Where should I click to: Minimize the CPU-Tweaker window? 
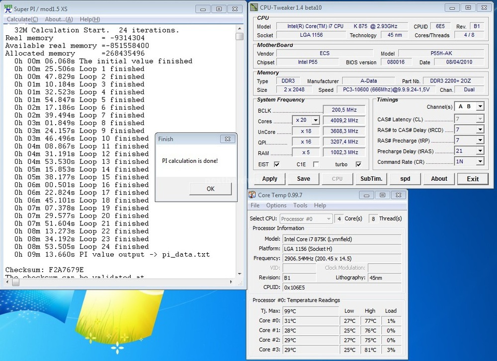coord(452,7)
